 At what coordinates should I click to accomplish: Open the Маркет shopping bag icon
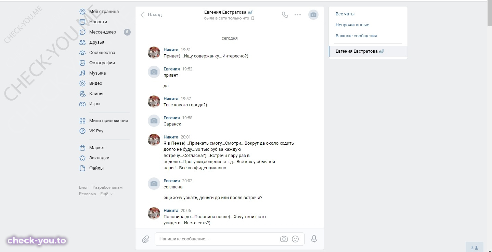pos(82,148)
